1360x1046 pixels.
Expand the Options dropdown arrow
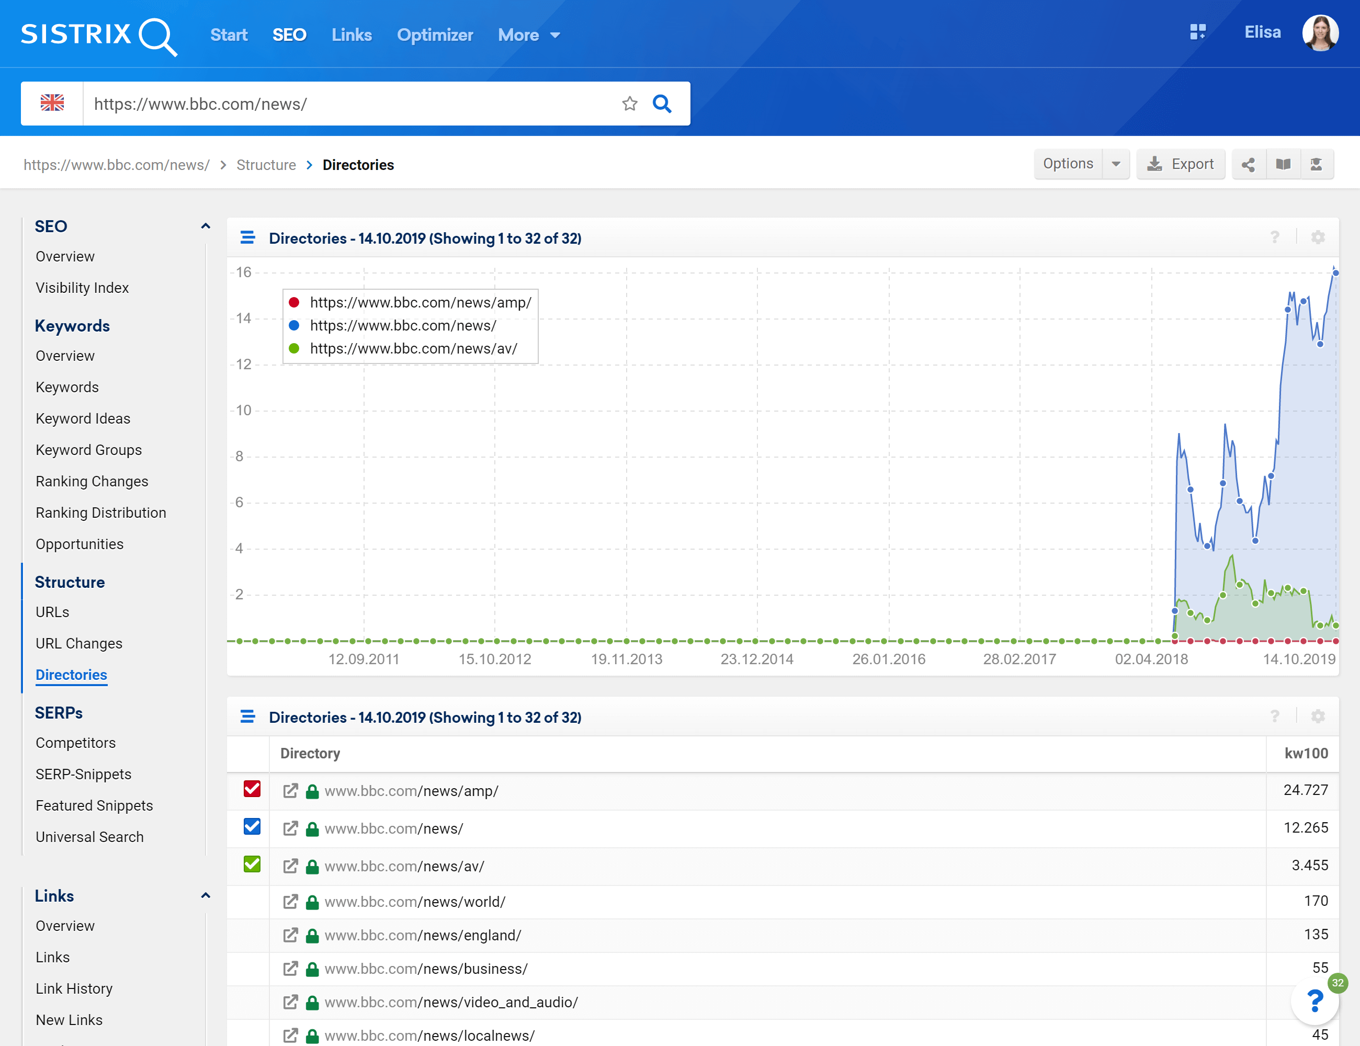pos(1116,164)
